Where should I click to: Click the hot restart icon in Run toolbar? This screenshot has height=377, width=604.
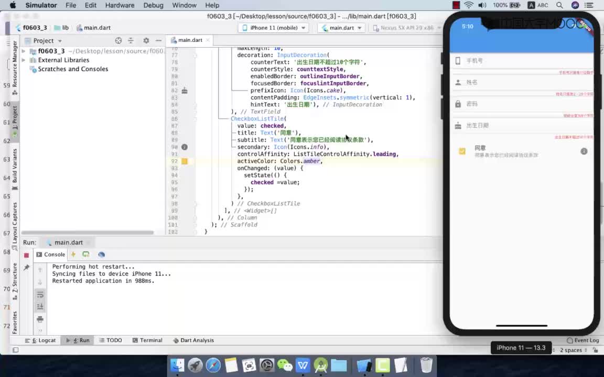click(86, 254)
